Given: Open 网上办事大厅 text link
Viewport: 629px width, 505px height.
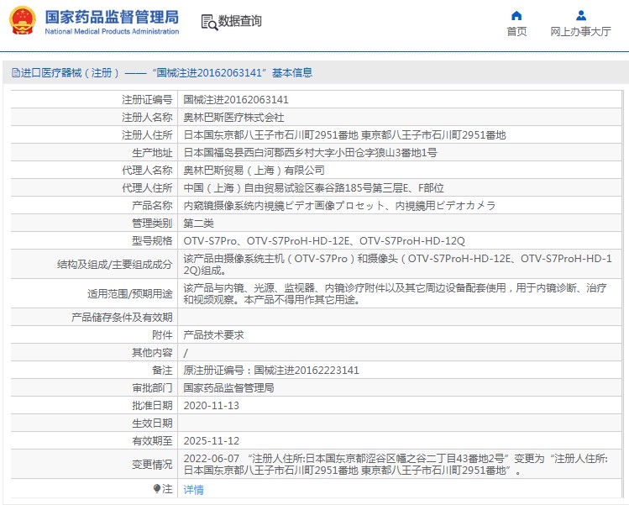Looking at the screenshot, I should pos(581,32).
